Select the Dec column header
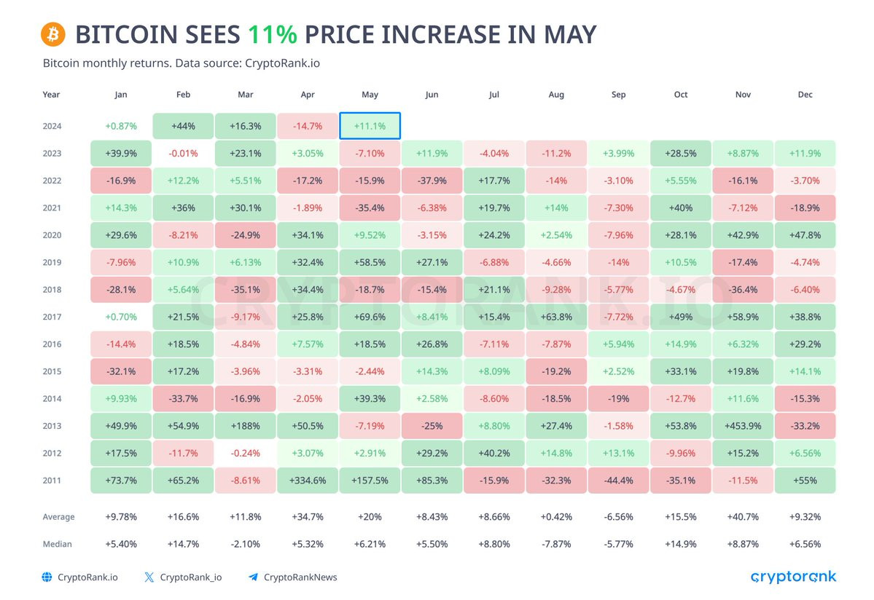 pos(805,95)
